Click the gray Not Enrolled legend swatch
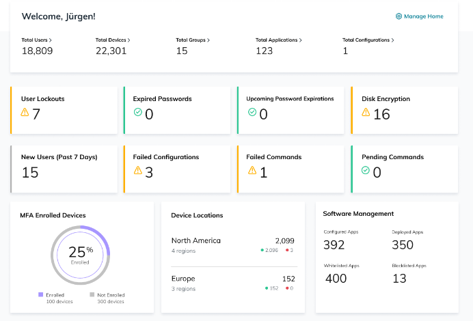473x321 pixels. point(91,295)
